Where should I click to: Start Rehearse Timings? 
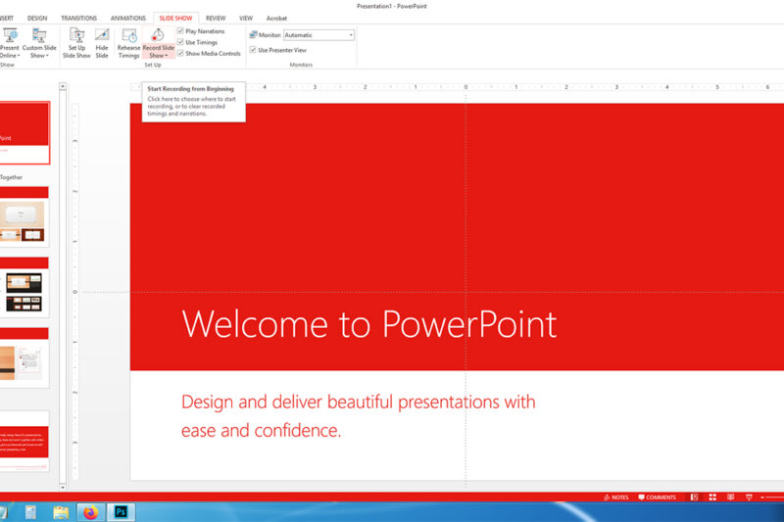pos(129,43)
